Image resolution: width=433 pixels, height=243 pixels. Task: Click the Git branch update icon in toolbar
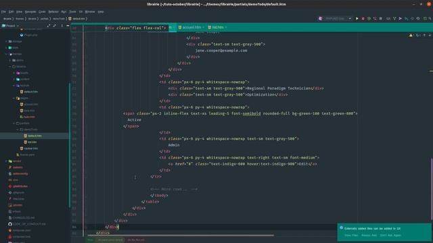(394, 18)
